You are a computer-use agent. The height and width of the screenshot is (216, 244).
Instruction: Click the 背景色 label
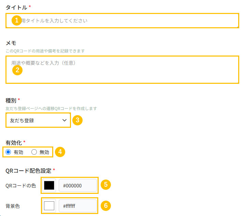click(13, 206)
